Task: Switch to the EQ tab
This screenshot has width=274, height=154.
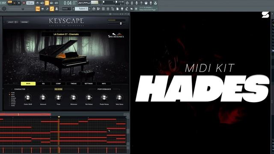Action: click(43, 84)
